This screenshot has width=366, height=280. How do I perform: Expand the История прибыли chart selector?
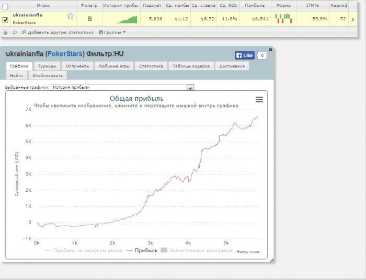click(x=122, y=87)
